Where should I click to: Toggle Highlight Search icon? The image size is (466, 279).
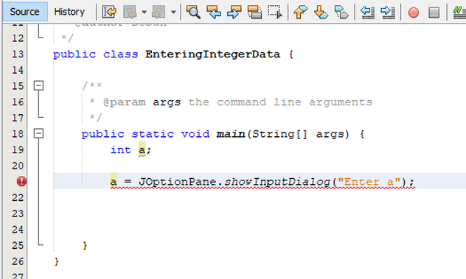pos(254,13)
